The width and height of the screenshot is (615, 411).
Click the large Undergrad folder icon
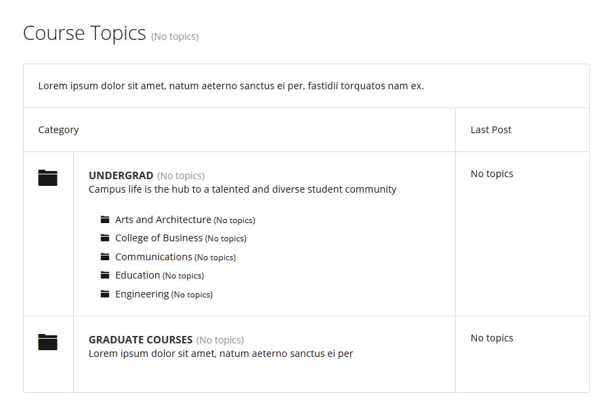point(48,178)
